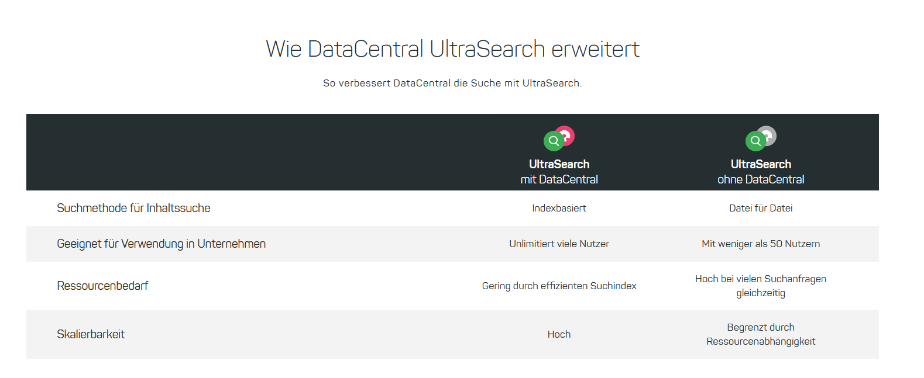Click the pink DataCentral circle icon

[566, 136]
